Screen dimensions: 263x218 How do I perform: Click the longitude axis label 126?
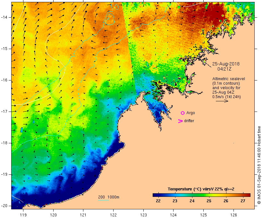[x=233, y=215]
